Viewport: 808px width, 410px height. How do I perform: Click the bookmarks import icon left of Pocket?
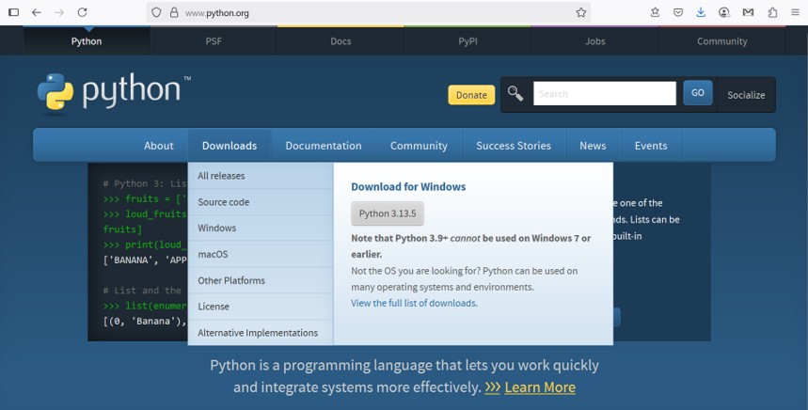click(655, 12)
